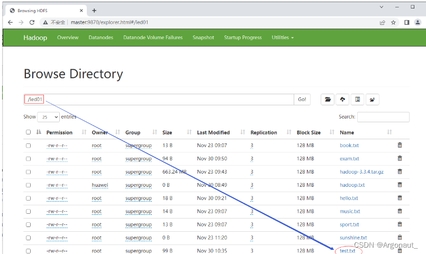Image resolution: width=426 pixels, height=254 pixels.
Task: Go back with the browser back arrow
Action: click(11, 22)
